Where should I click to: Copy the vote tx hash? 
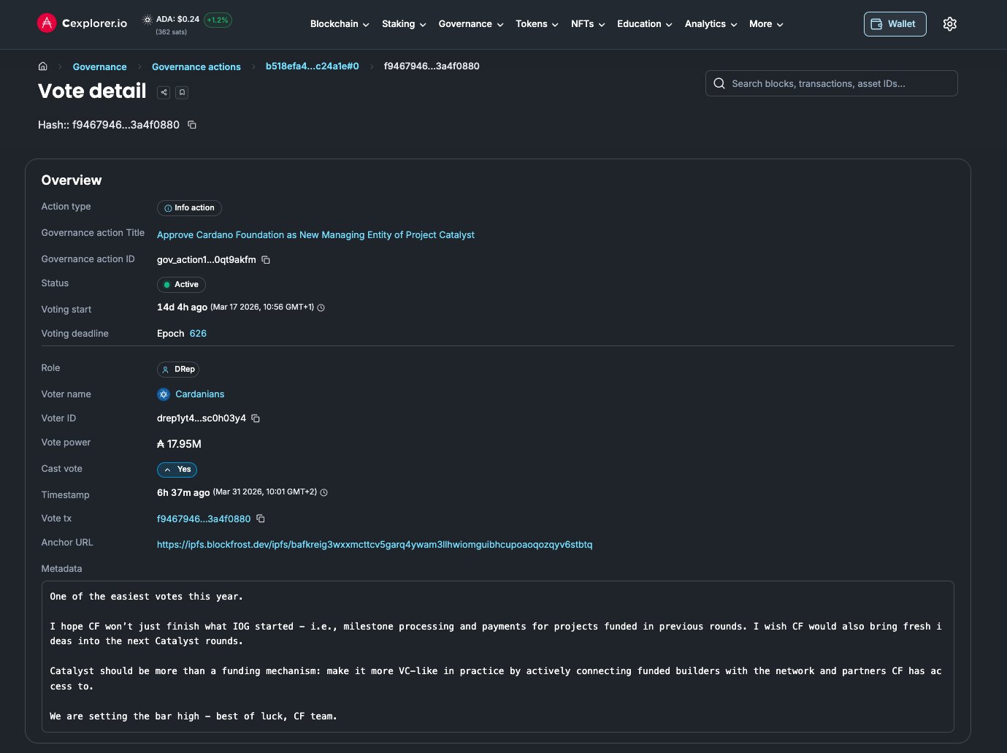click(261, 519)
